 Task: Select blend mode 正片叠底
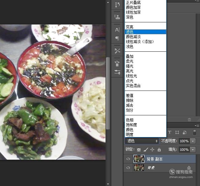(146, 2)
